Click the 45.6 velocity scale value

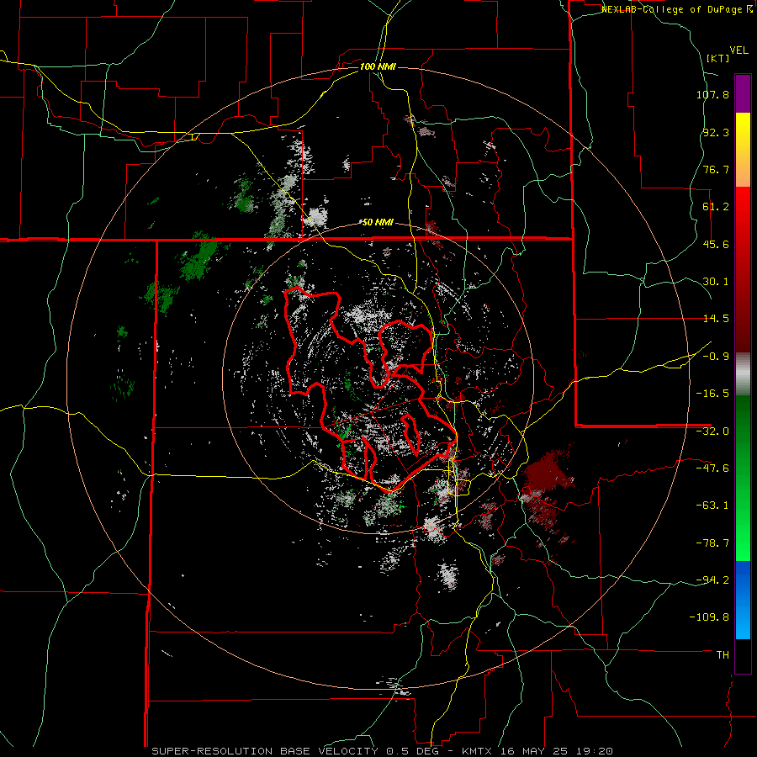716,244
